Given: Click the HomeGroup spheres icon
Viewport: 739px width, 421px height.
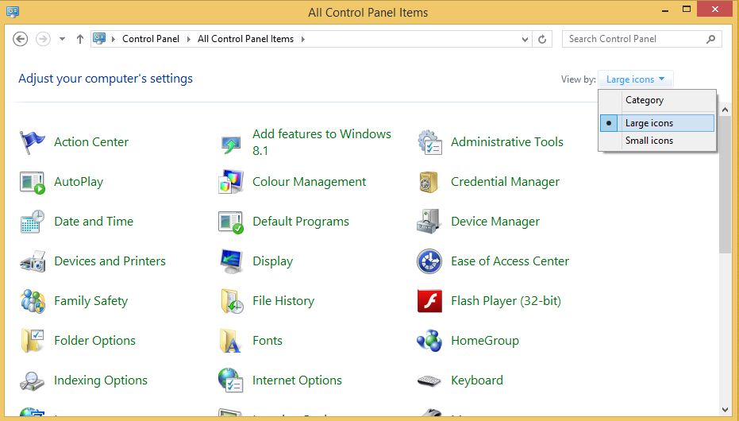Looking at the screenshot, I should 429,341.
